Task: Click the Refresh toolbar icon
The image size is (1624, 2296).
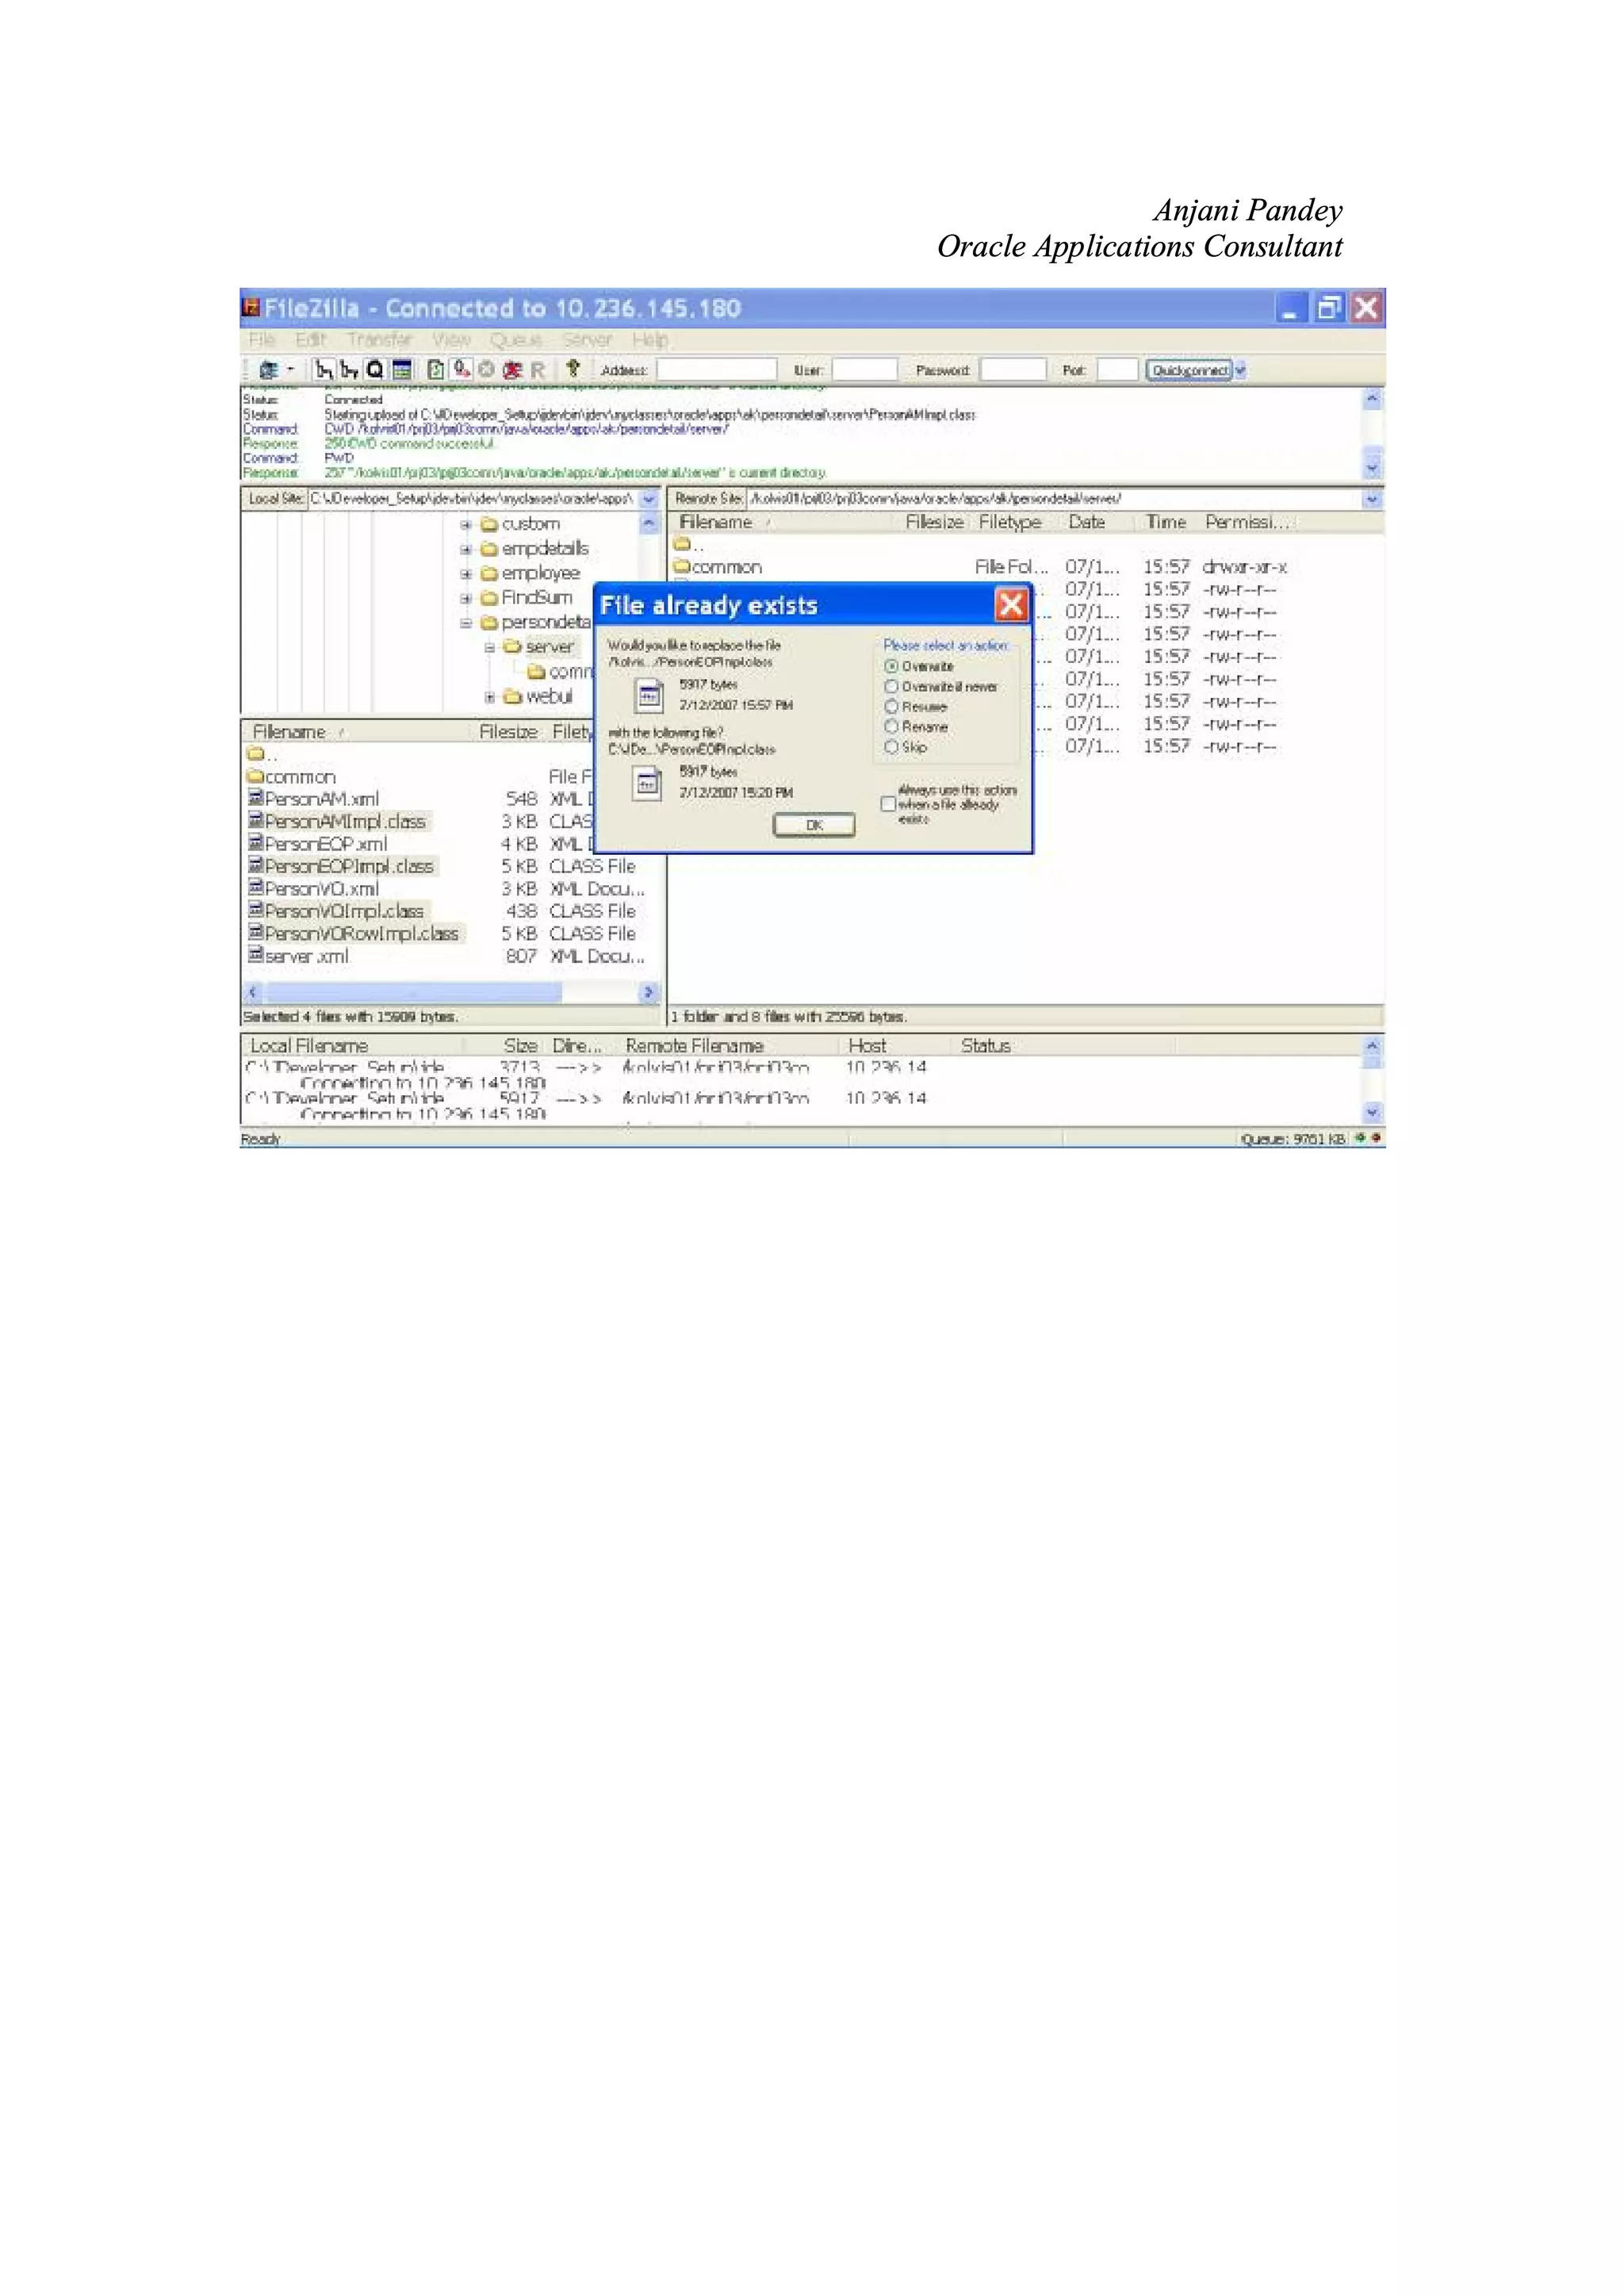Action: tap(436, 370)
